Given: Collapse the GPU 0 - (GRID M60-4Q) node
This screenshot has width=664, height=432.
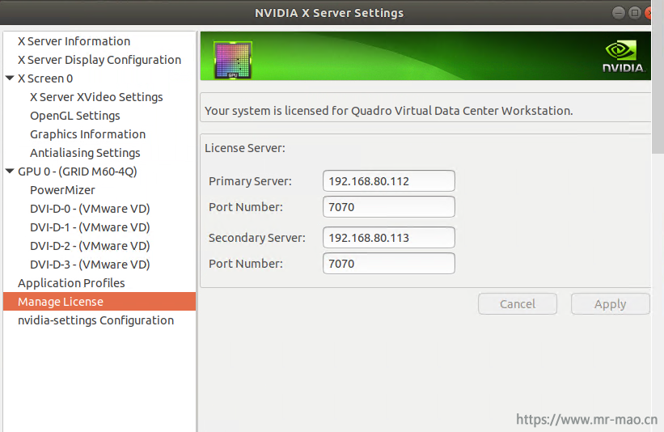Looking at the screenshot, I should click(x=10, y=172).
